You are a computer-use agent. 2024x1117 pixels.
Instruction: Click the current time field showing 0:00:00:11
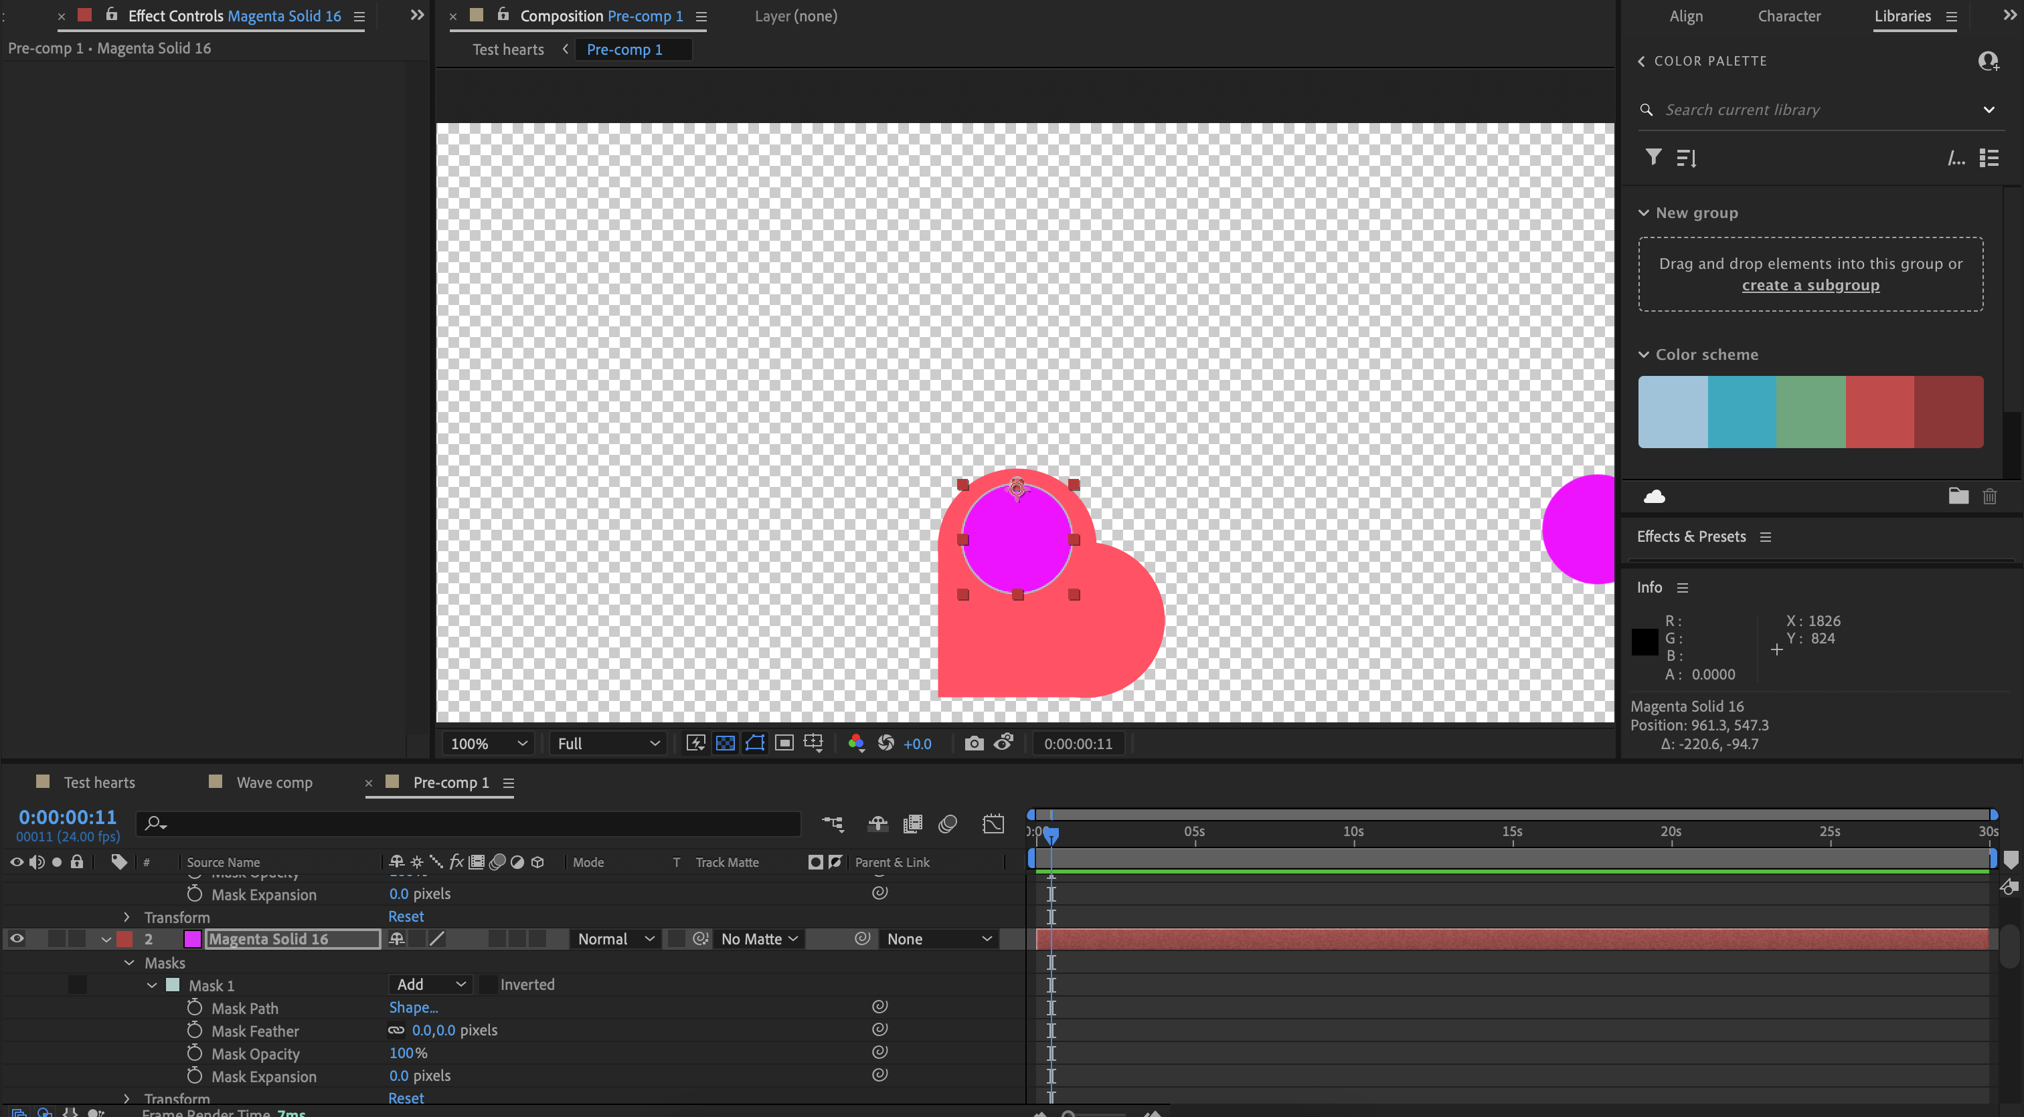[68, 817]
